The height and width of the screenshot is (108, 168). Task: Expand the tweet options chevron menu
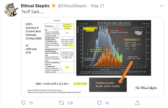[x=162, y=6]
